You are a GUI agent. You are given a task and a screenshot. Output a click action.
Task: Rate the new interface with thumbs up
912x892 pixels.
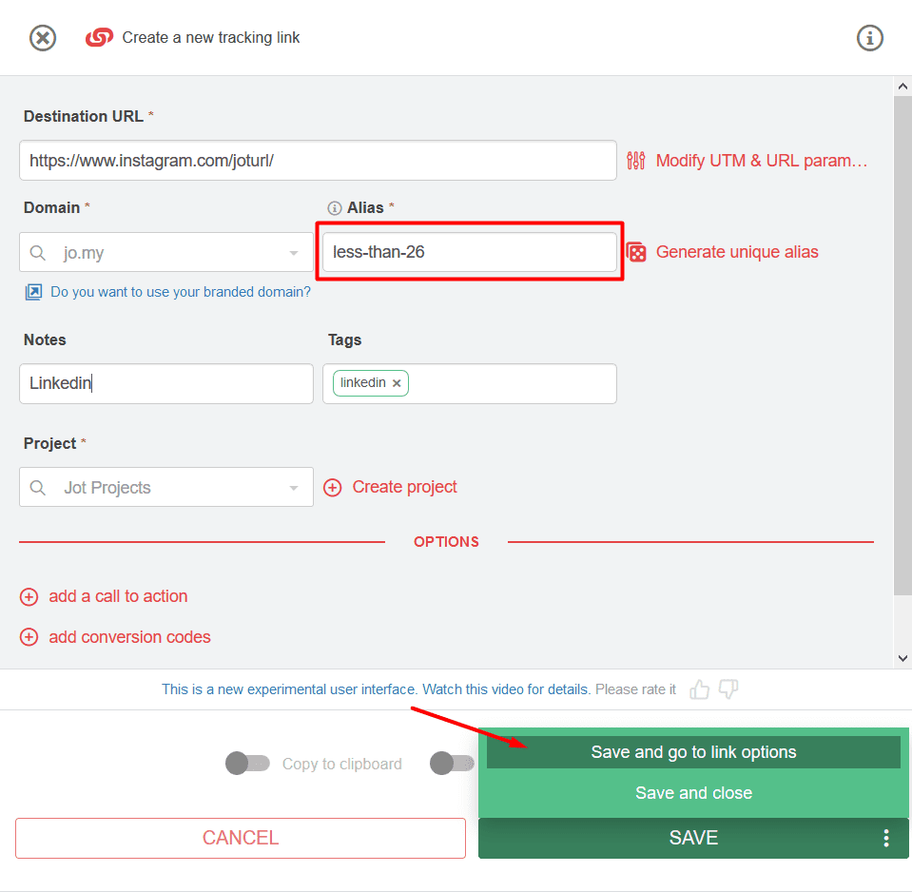pos(699,689)
